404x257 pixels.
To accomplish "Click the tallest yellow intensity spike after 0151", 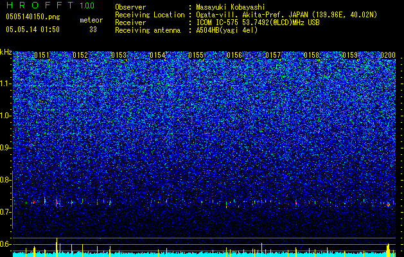I will (x=57, y=247).
